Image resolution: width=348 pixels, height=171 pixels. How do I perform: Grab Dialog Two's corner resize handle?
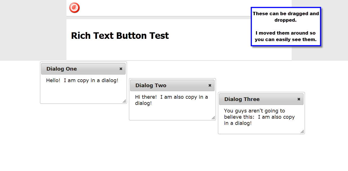pyautogui.click(x=213, y=118)
